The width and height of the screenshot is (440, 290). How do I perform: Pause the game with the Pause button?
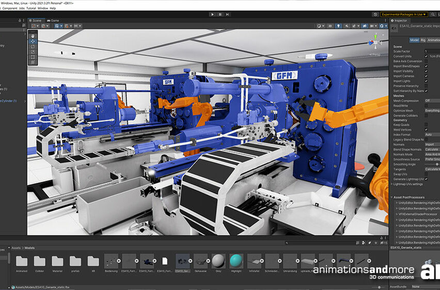point(220,14)
